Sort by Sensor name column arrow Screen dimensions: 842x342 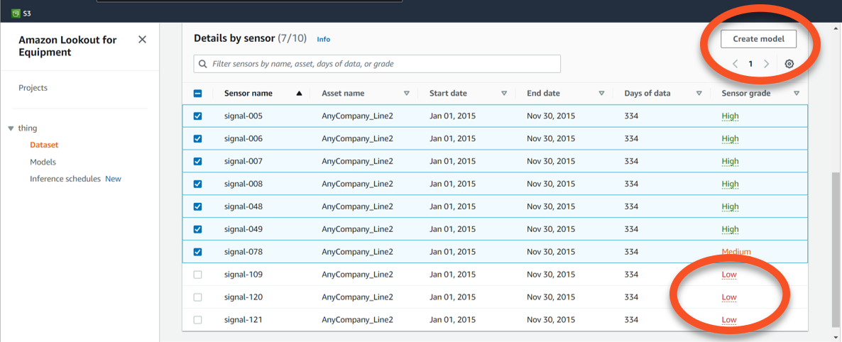click(x=299, y=94)
